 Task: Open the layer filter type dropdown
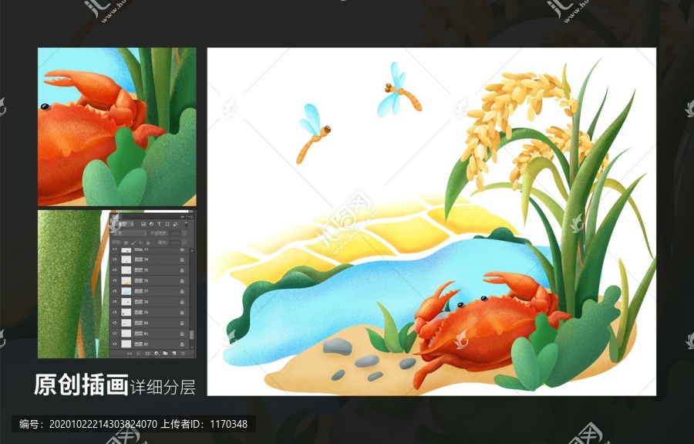click(x=123, y=224)
